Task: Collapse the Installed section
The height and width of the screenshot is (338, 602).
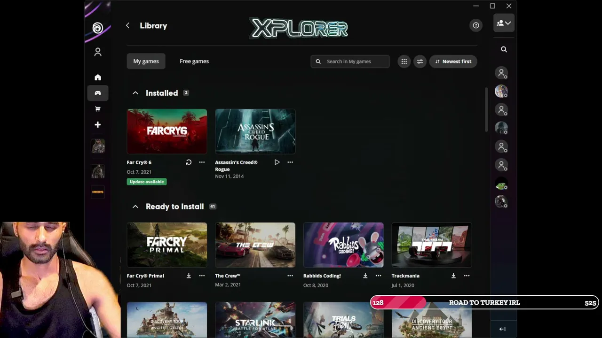Action: pyautogui.click(x=135, y=93)
